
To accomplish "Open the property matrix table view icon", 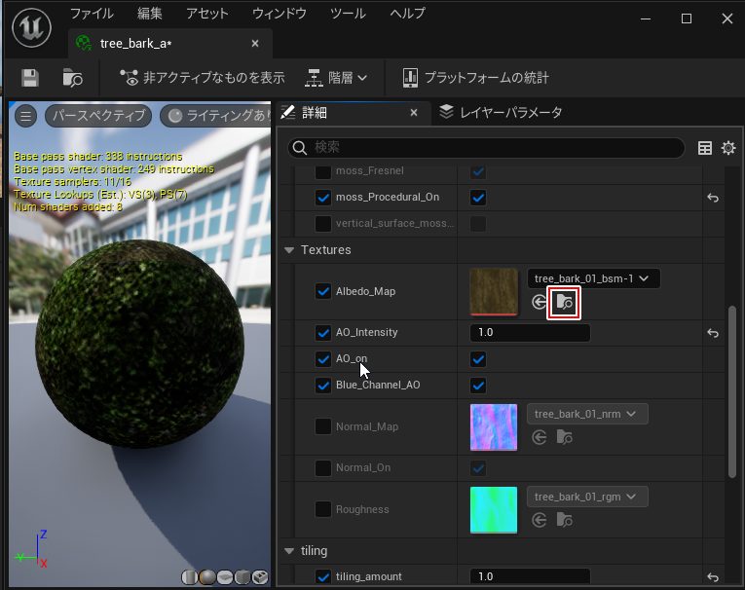I will click(705, 148).
